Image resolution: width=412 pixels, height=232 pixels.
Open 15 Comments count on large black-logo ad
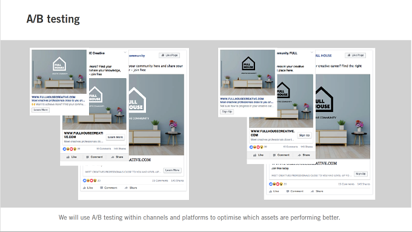347,184
